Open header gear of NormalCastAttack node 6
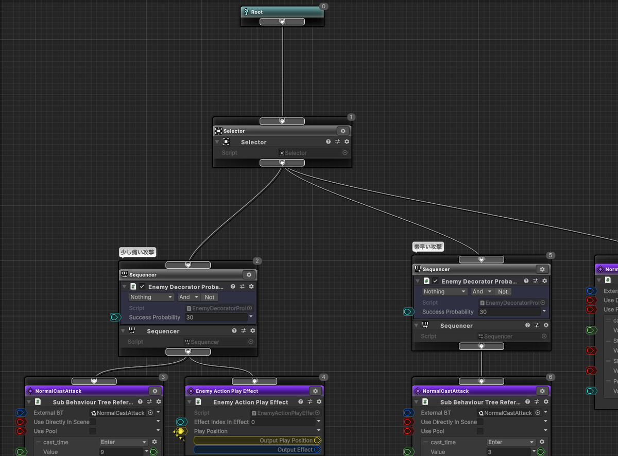The height and width of the screenshot is (456, 618). (542, 391)
